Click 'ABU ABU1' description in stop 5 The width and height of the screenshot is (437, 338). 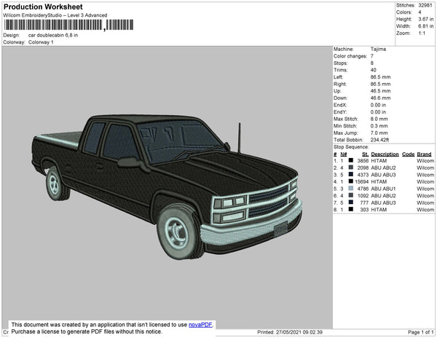point(383,189)
